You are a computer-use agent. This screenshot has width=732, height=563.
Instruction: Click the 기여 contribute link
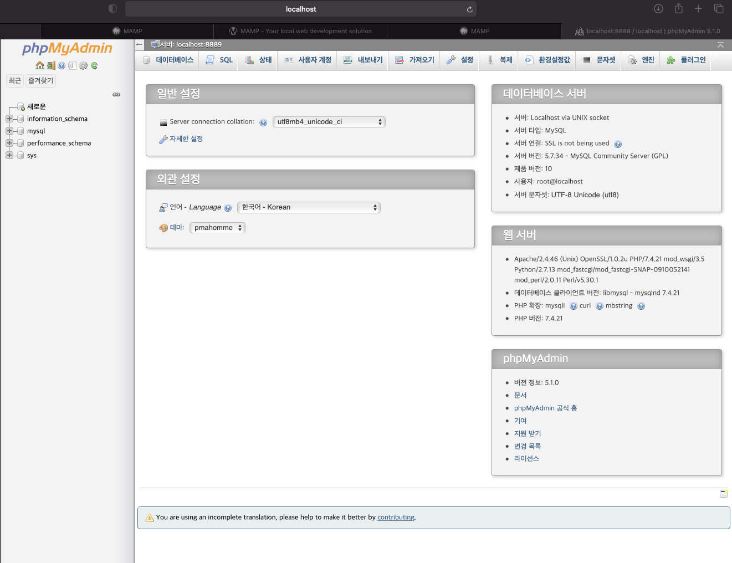(520, 421)
